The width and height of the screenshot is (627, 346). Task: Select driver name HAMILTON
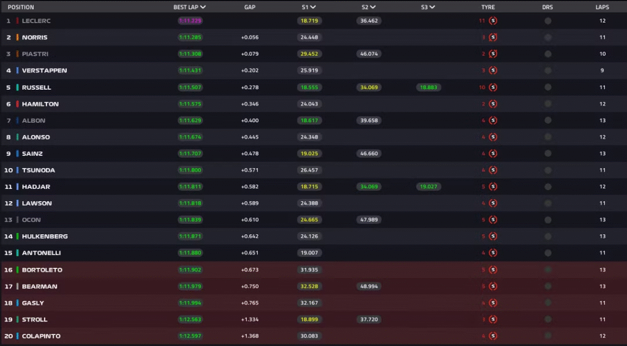pyautogui.click(x=40, y=104)
